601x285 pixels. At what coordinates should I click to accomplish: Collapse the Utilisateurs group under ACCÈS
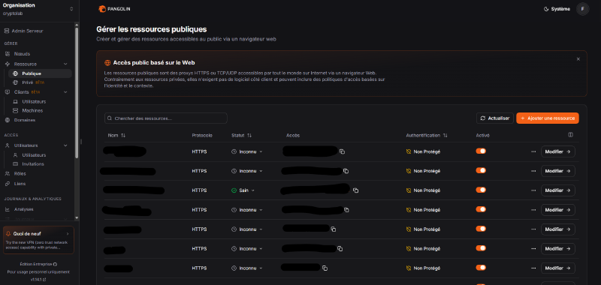[x=65, y=145]
